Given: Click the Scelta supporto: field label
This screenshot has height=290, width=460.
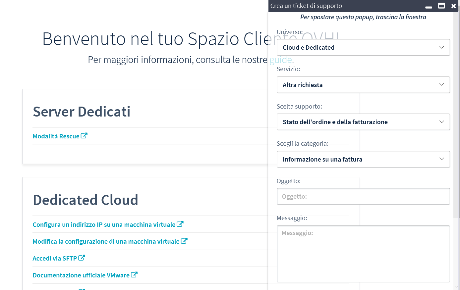Looking at the screenshot, I should pyautogui.click(x=299, y=106).
